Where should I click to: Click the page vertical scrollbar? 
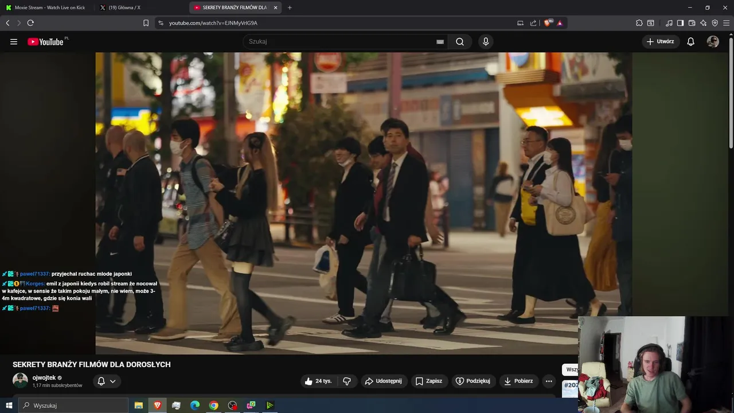pyautogui.click(x=731, y=92)
